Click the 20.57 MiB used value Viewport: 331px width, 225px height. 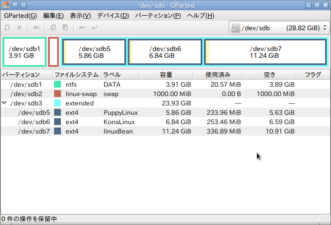[226, 85]
